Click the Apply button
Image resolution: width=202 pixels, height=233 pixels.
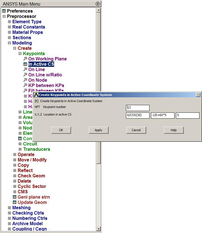(x=98, y=130)
